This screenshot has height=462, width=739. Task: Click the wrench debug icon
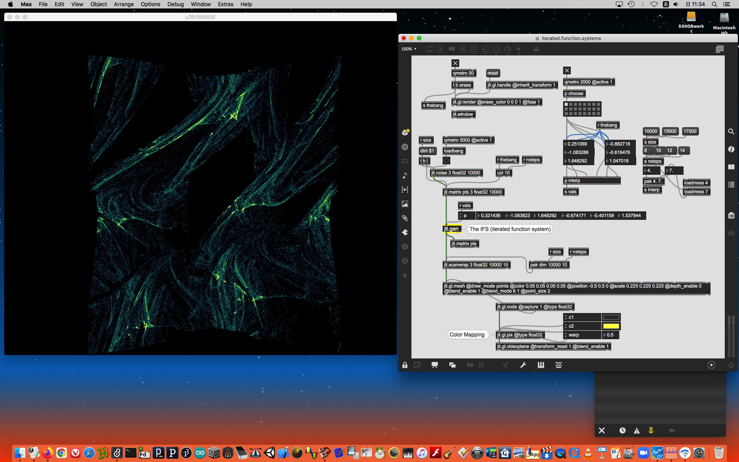pos(523,365)
